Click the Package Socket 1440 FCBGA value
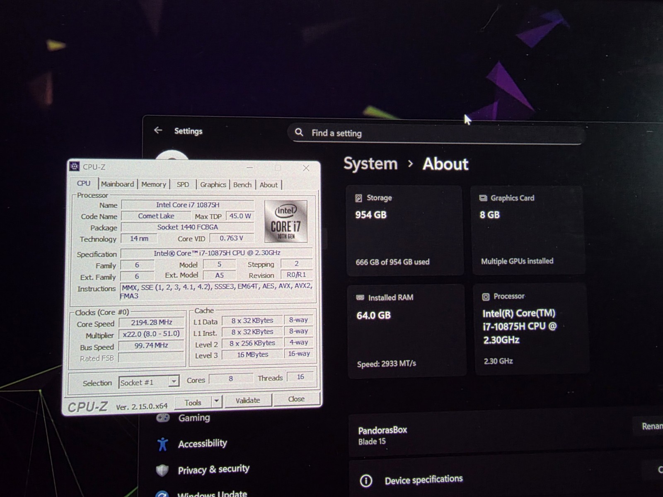This screenshot has height=497, width=663. coord(187,227)
